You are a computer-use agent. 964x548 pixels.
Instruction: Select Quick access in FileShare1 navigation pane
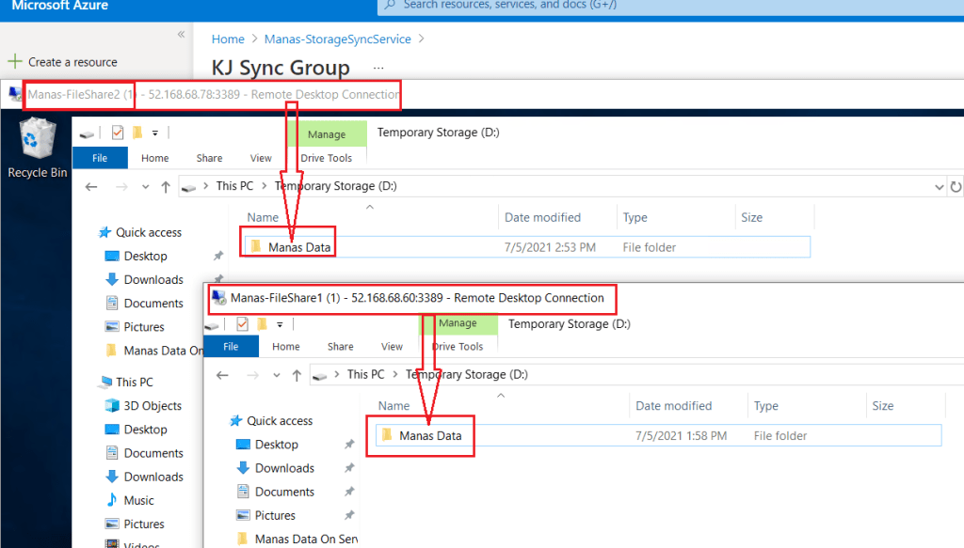pos(271,420)
